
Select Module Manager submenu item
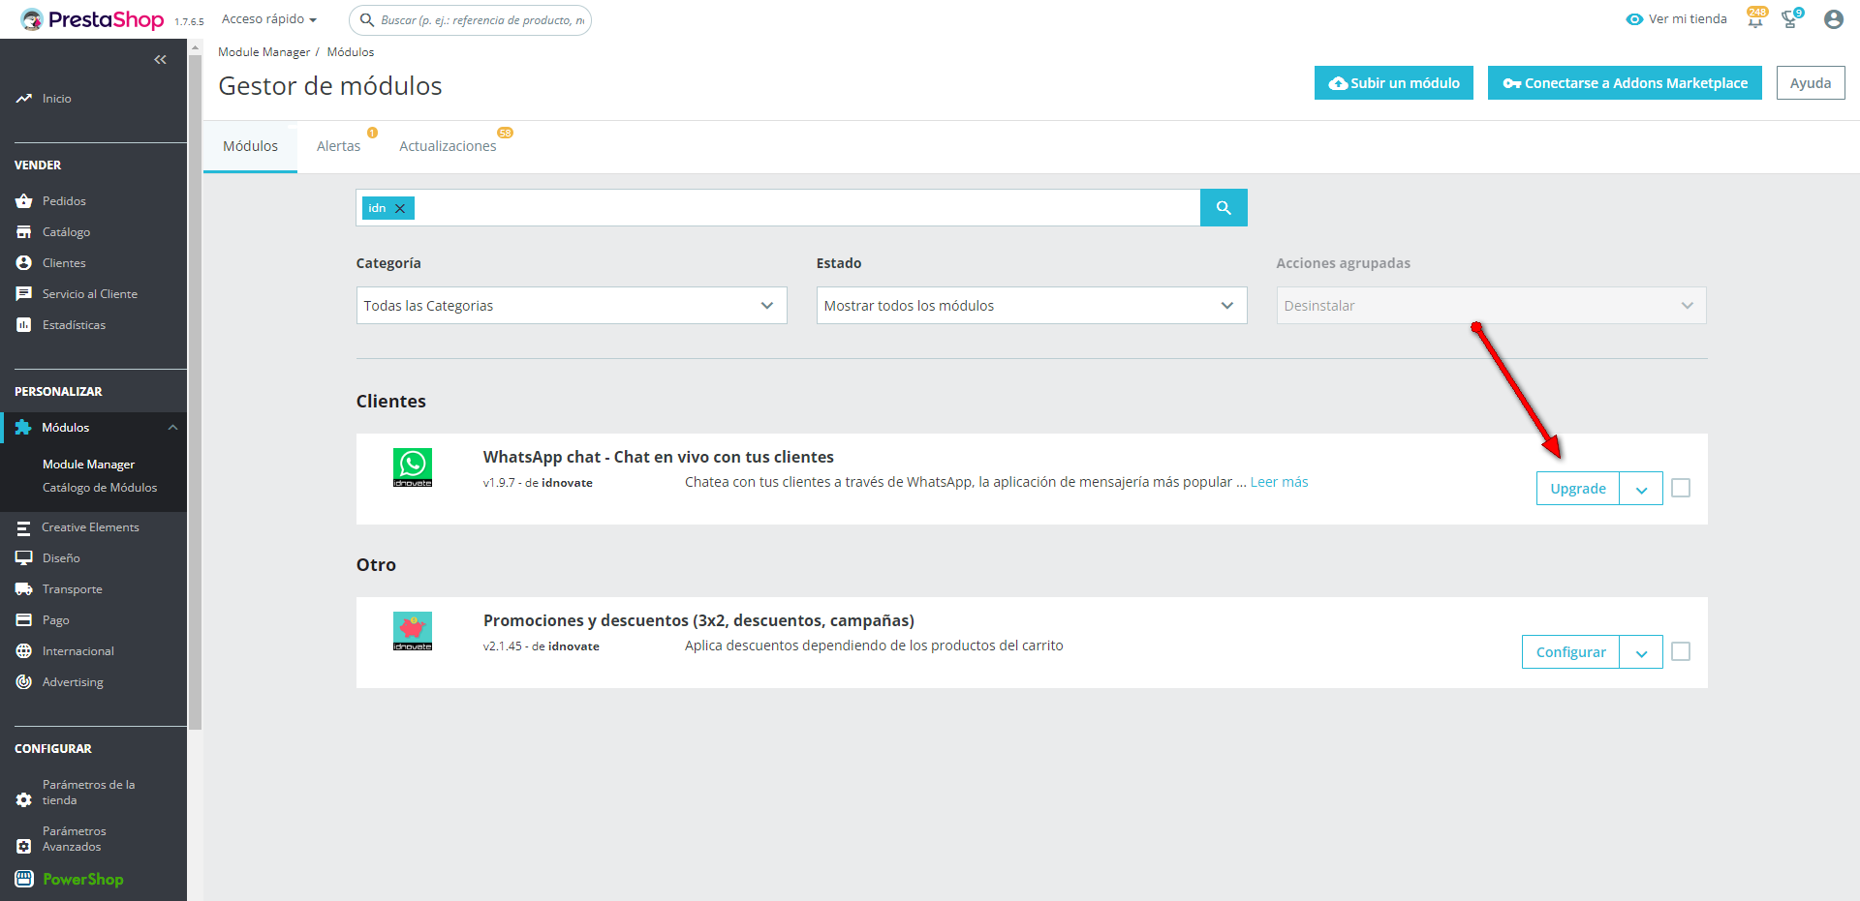coord(88,465)
